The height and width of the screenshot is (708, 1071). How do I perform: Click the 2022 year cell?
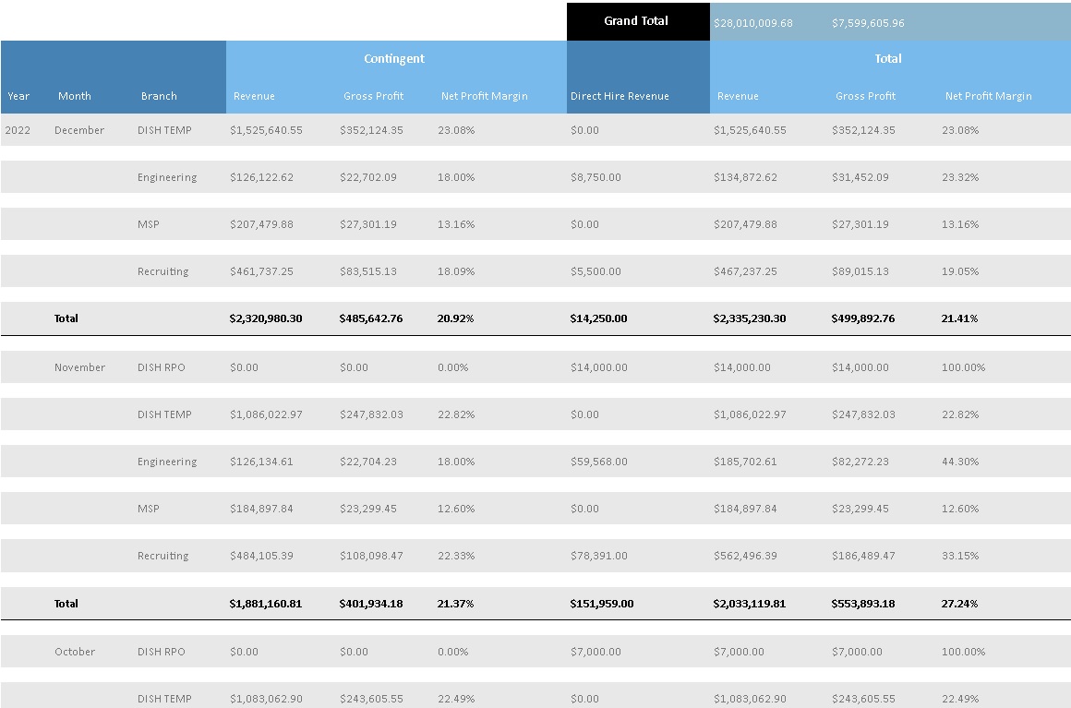pyautogui.click(x=18, y=130)
